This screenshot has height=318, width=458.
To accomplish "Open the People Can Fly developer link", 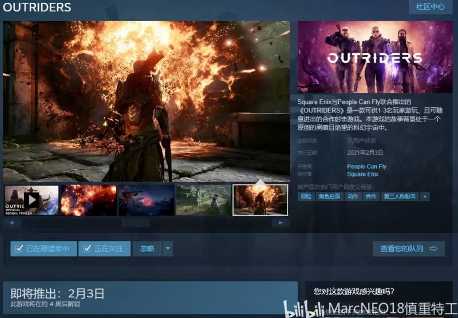I will pos(366,167).
